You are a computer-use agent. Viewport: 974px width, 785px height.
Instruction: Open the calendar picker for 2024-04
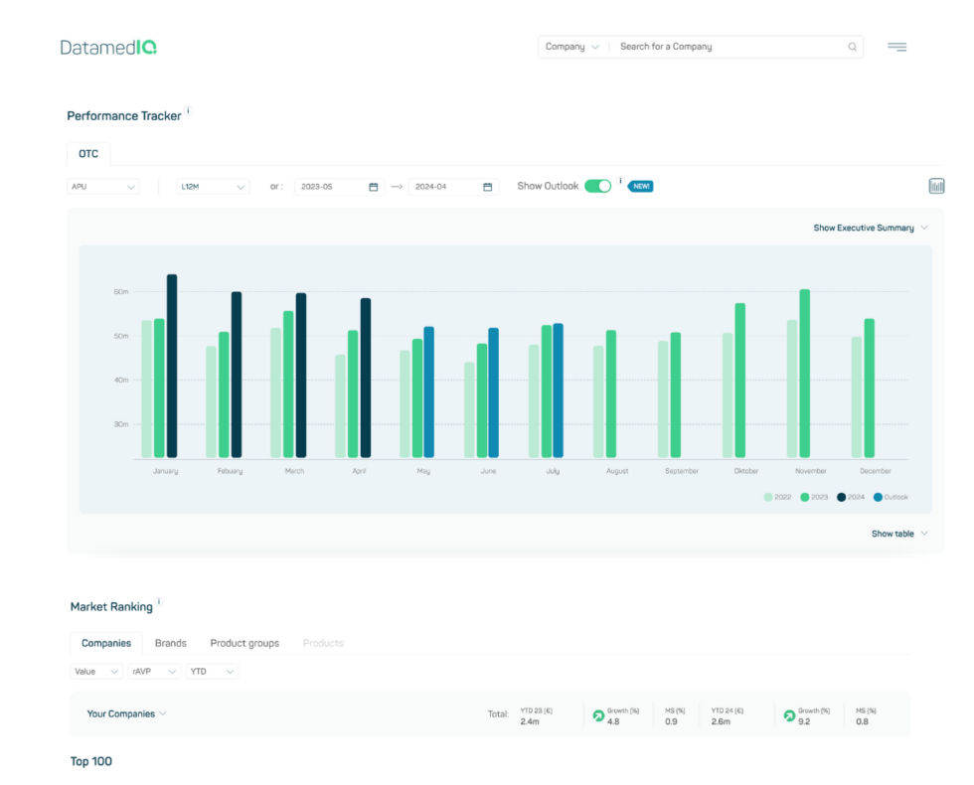point(486,186)
